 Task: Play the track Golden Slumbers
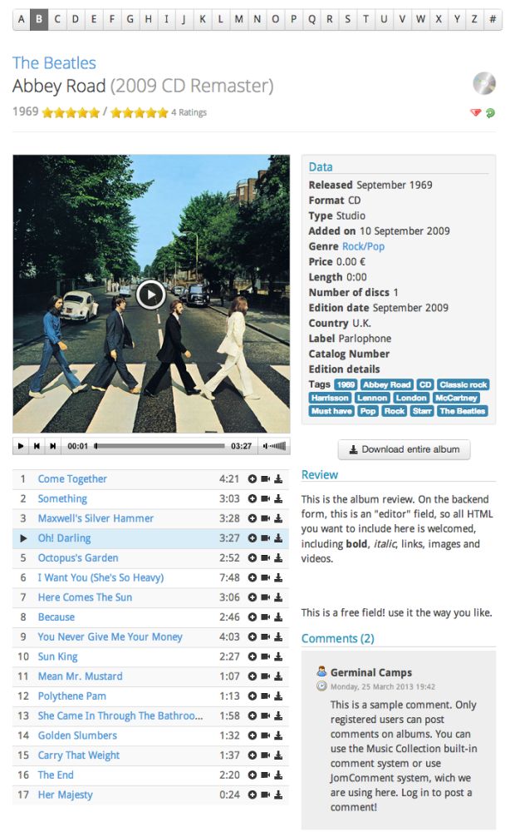coord(77,735)
